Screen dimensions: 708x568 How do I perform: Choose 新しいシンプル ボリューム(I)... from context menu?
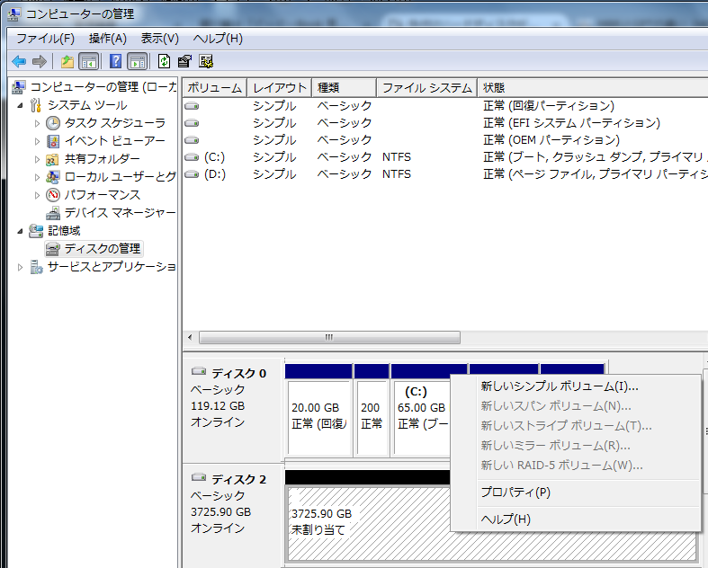pyautogui.click(x=559, y=386)
